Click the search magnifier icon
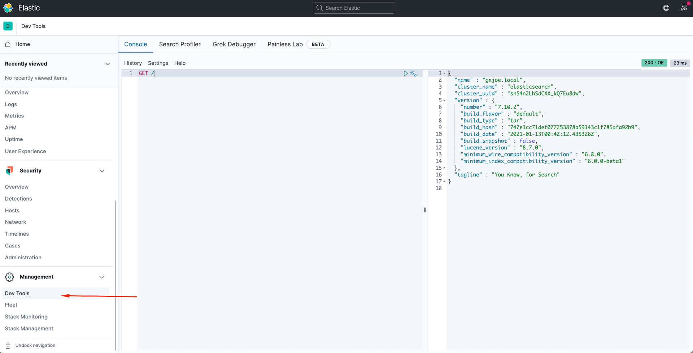 click(x=319, y=8)
